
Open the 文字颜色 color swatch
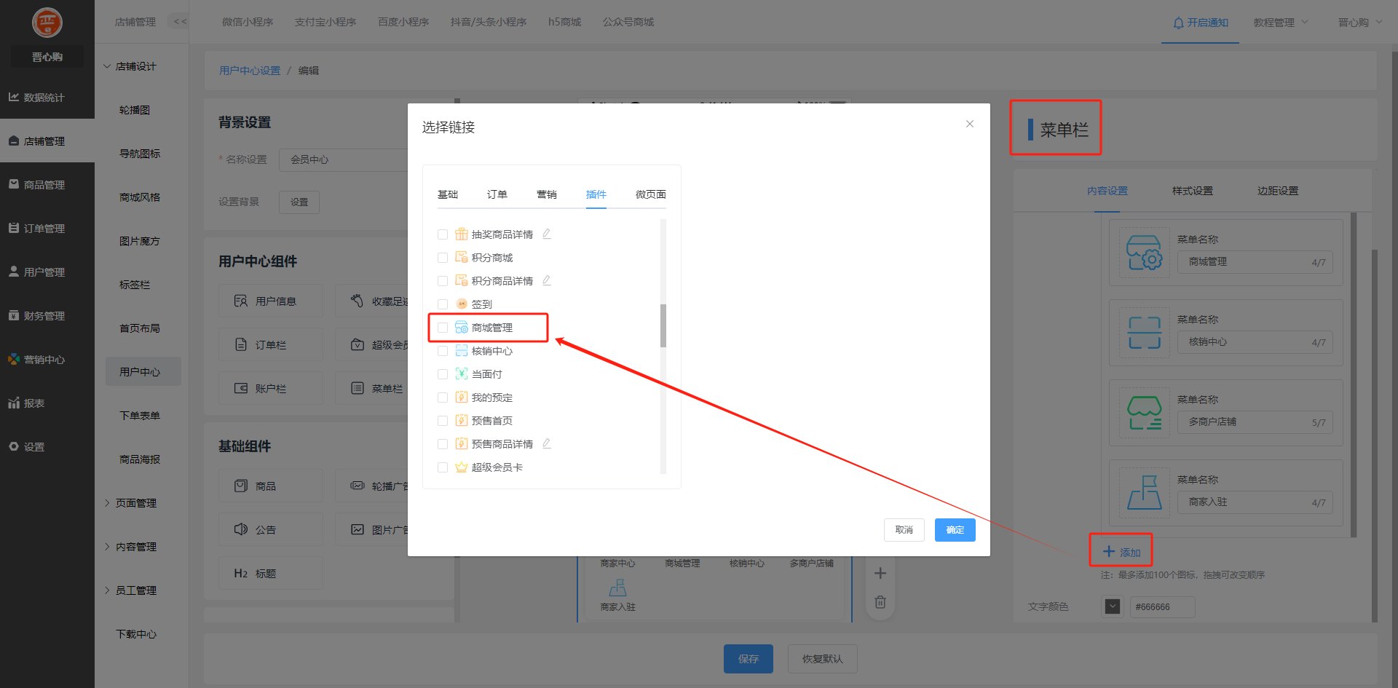click(x=1112, y=606)
